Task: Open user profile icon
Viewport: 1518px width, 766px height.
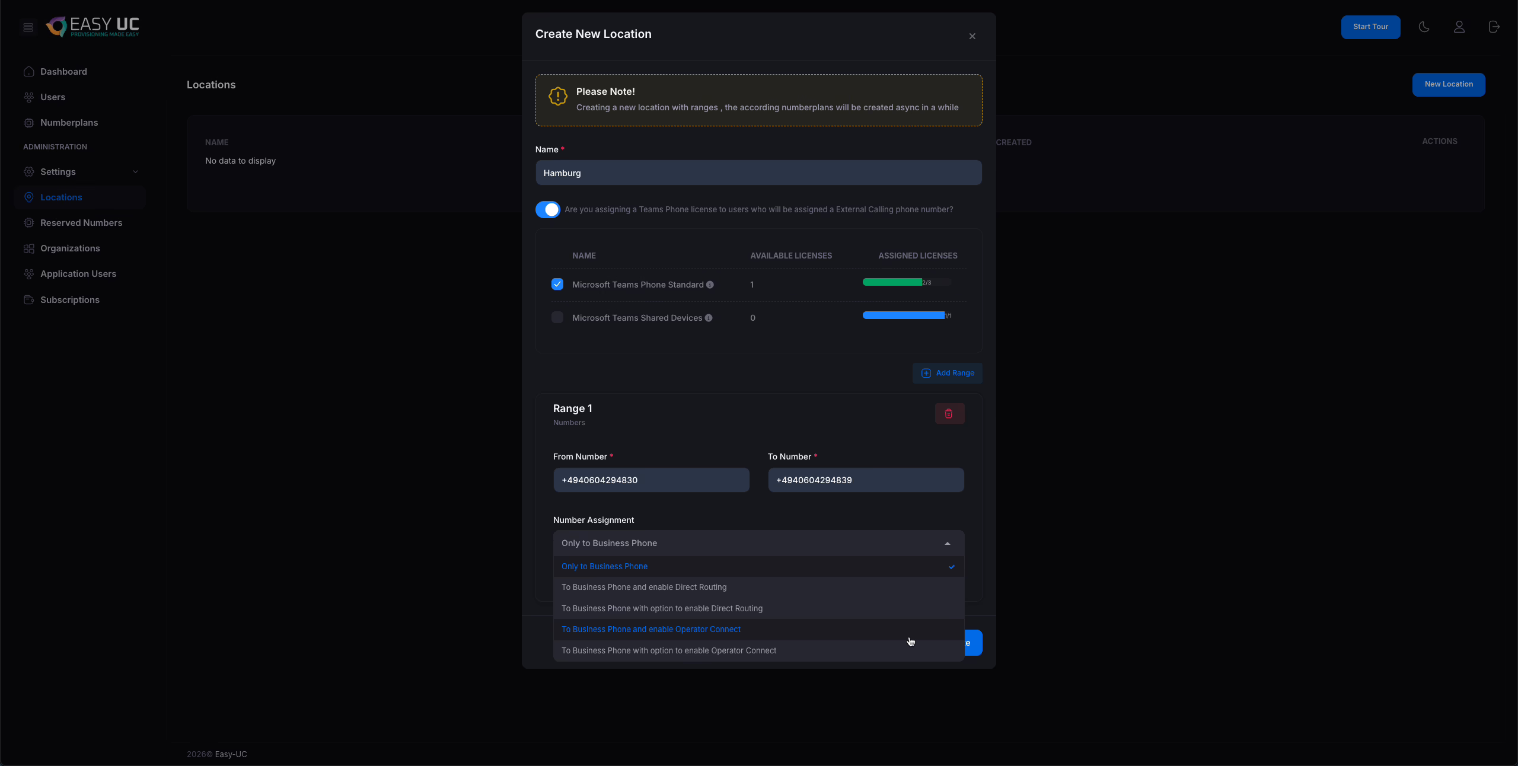Action: tap(1459, 27)
